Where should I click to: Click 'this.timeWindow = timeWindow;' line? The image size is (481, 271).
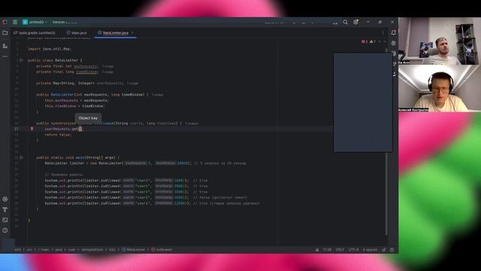tap(74, 106)
